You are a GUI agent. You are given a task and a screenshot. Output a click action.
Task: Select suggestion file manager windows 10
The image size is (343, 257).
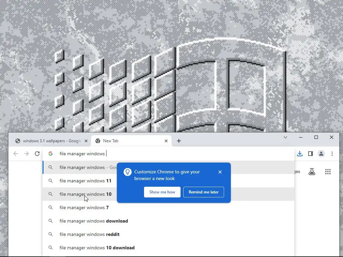(168, 194)
